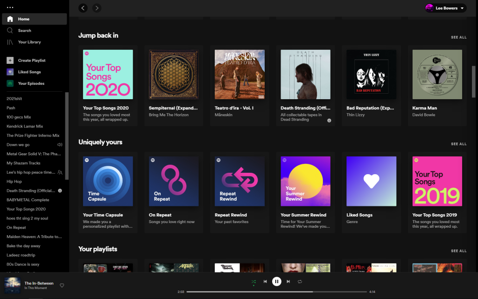Pause the current song
This screenshot has width=478, height=299.
pyautogui.click(x=277, y=281)
